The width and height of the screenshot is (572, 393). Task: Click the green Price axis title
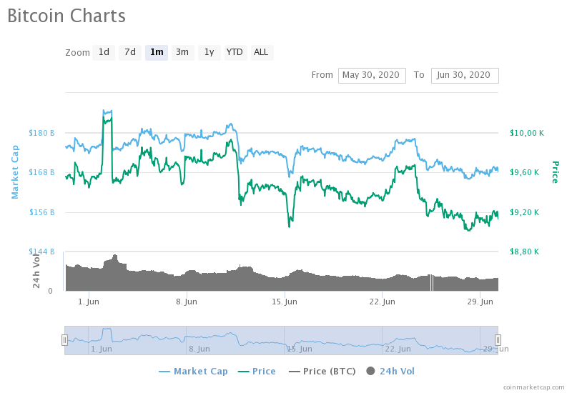pos(556,172)
